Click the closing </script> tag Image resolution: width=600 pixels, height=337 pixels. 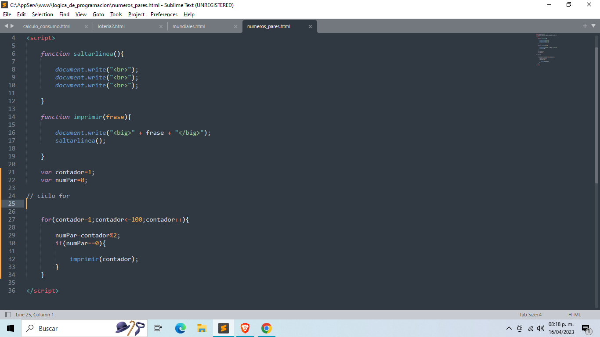(43, 290)
